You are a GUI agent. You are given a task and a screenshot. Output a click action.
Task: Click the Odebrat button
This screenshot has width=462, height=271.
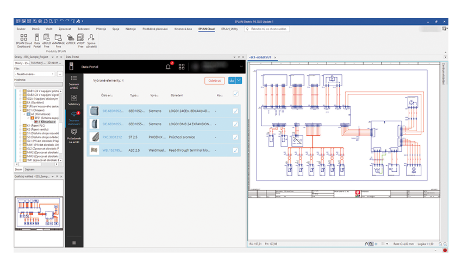pyautogui.click(x=215, y=81)
